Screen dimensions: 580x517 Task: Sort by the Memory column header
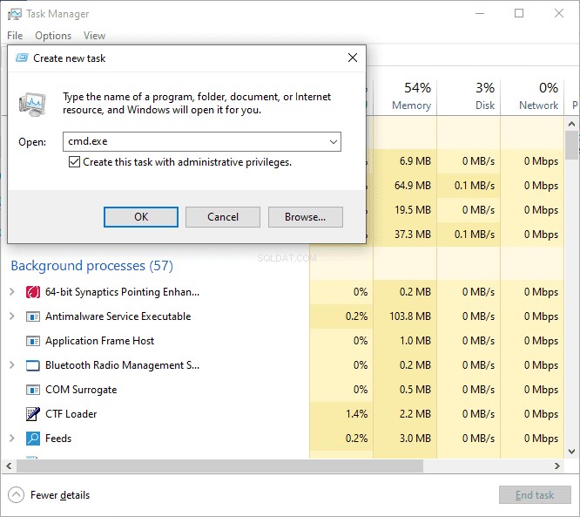click(x=405, y=97)
